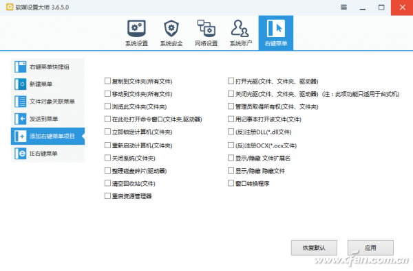
Task: Click the 右键菜单快捷组 sidebar icon
Action: pyautogui.click(x=20, y=67)
